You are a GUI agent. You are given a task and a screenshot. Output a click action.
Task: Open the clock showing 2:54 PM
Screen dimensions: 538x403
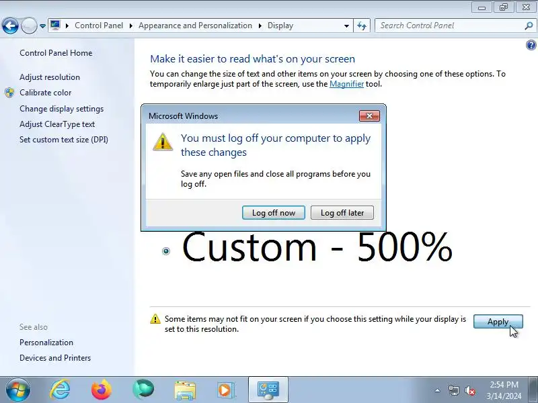coord(504,390)
